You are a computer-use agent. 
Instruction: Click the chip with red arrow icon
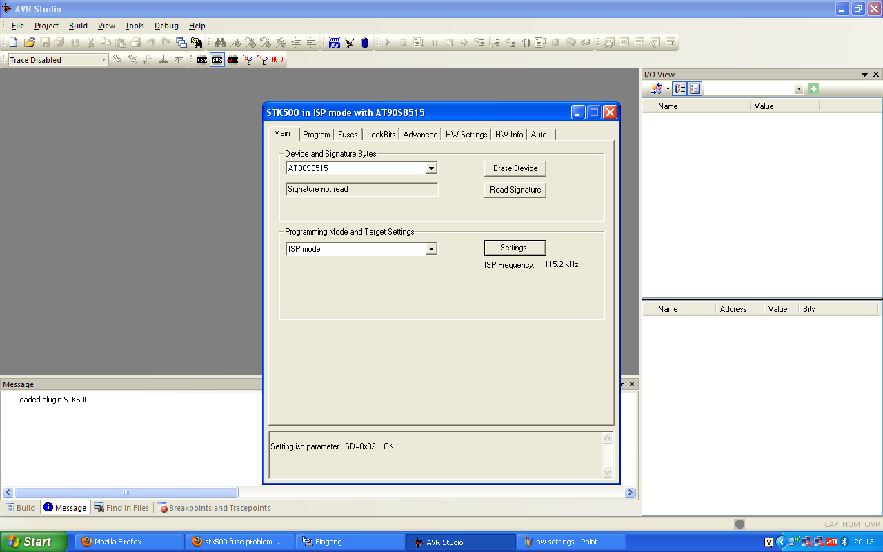pyautogui.click(x=232, y=60)
